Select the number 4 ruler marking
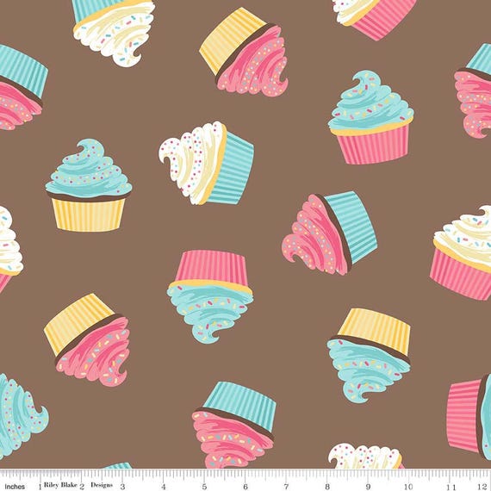The image size is (491, 491). pyautogui.click(x=164, y=487)
